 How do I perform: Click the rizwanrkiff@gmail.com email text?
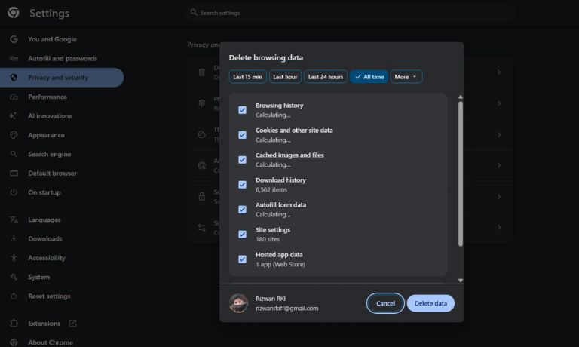point(287,309)
